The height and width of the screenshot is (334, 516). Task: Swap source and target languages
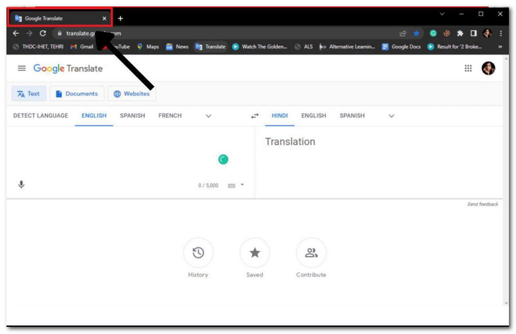[x=255, y=116]
